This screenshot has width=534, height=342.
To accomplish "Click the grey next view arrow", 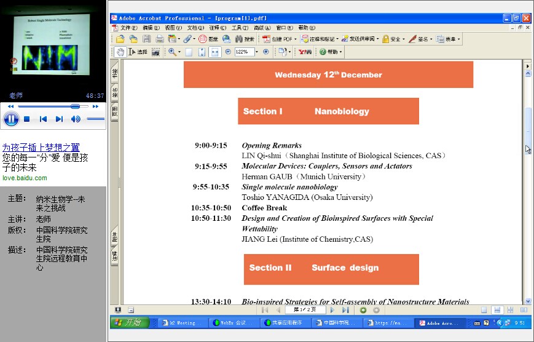I will [x=376, y=310].
